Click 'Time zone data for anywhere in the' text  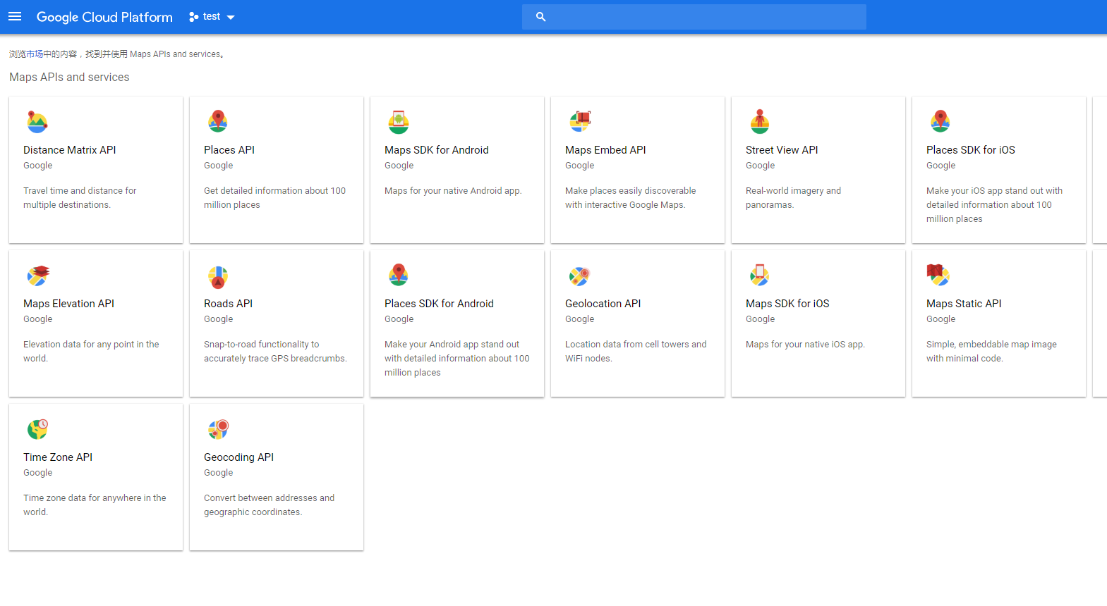tap(95, 498)
